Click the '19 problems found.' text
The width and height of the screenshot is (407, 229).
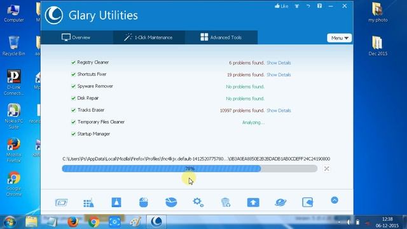click(245, 75)
